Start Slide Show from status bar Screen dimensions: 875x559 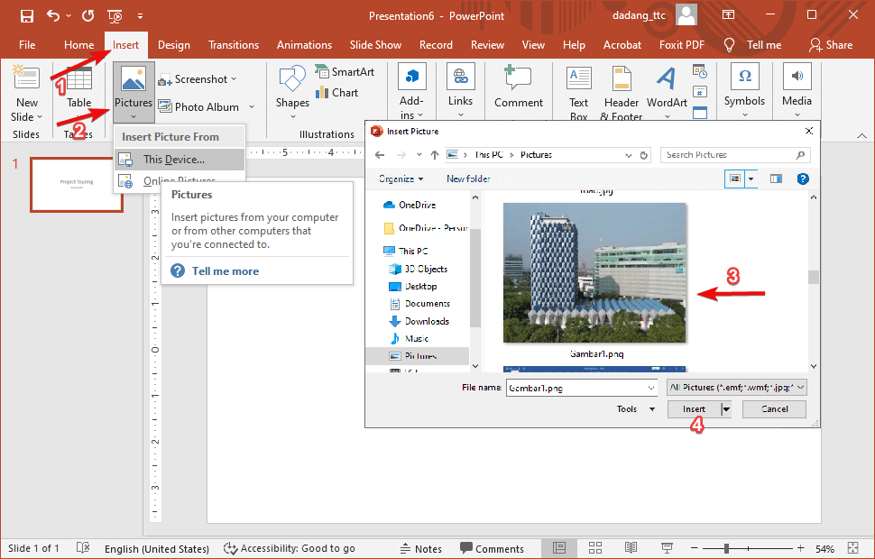tap(666, 547)
